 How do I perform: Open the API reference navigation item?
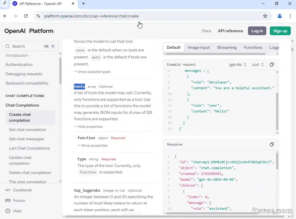pos(230,31)
